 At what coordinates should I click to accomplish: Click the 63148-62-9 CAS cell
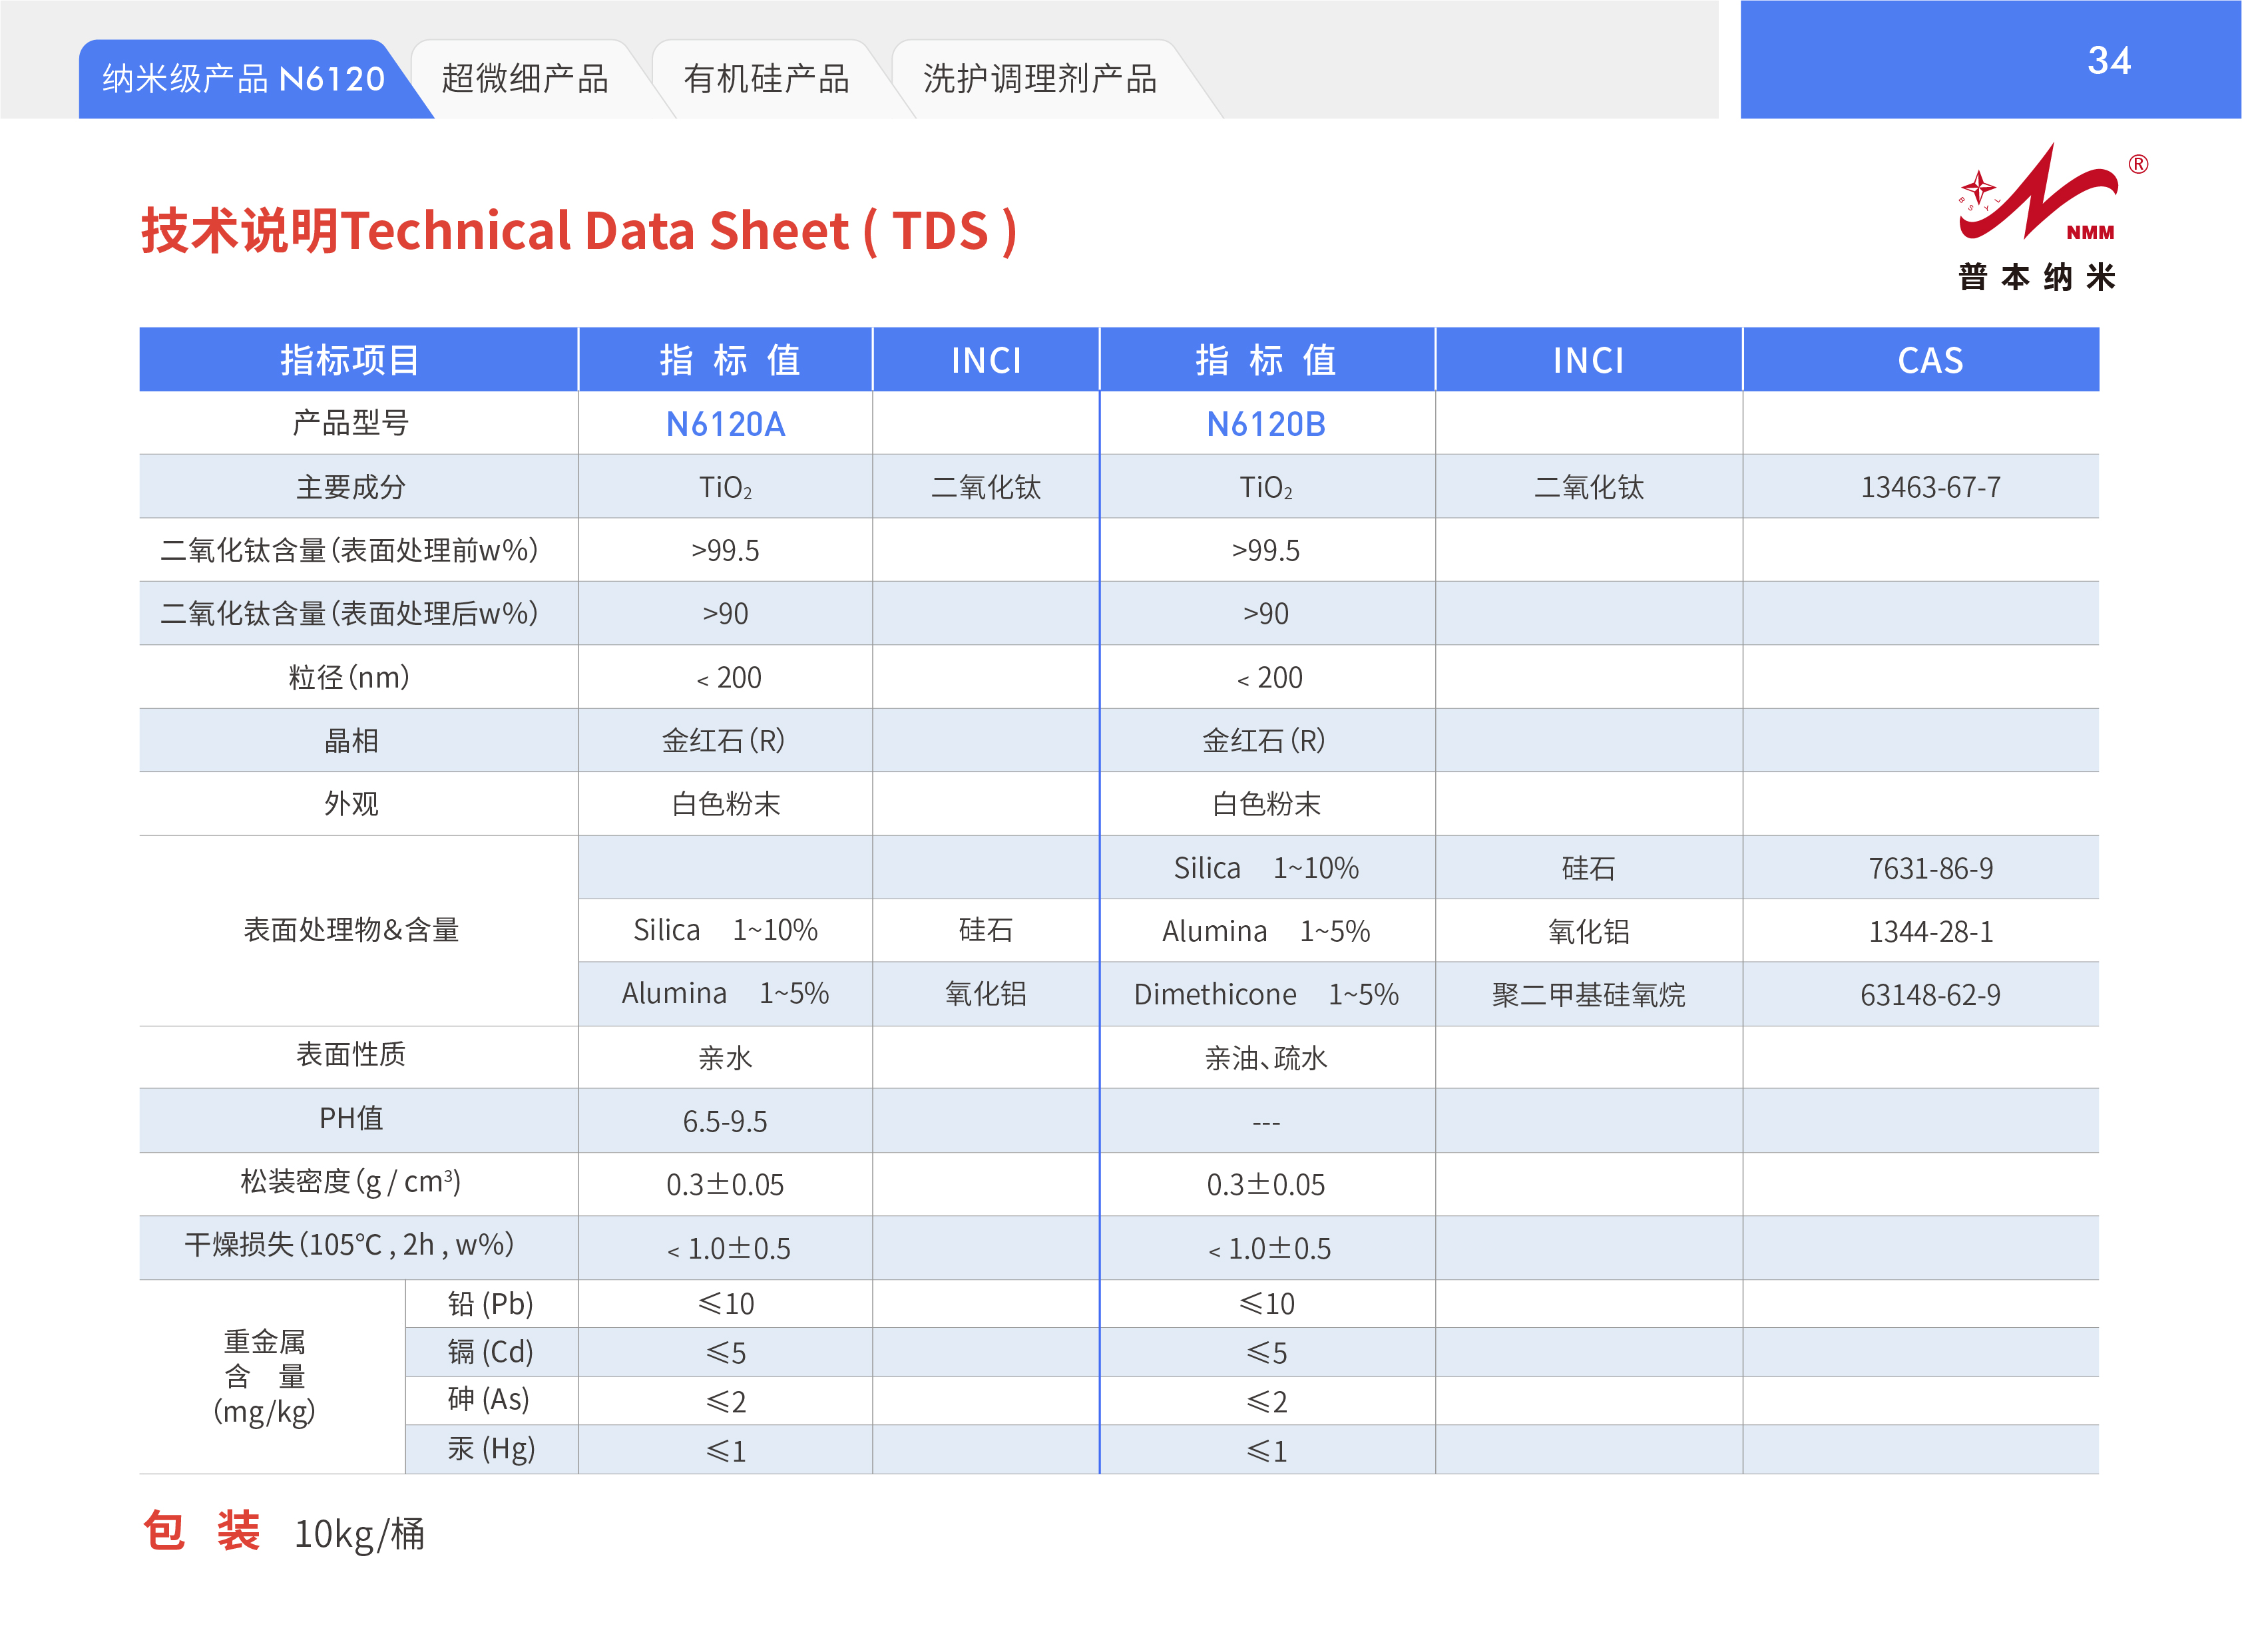[x=1929, y=994]
